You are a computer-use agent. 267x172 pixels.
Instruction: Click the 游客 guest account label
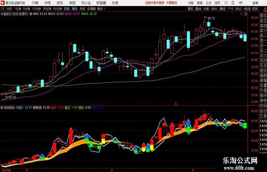(x=255, y=3)
